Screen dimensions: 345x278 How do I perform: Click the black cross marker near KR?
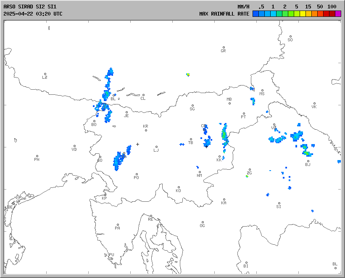137,144
